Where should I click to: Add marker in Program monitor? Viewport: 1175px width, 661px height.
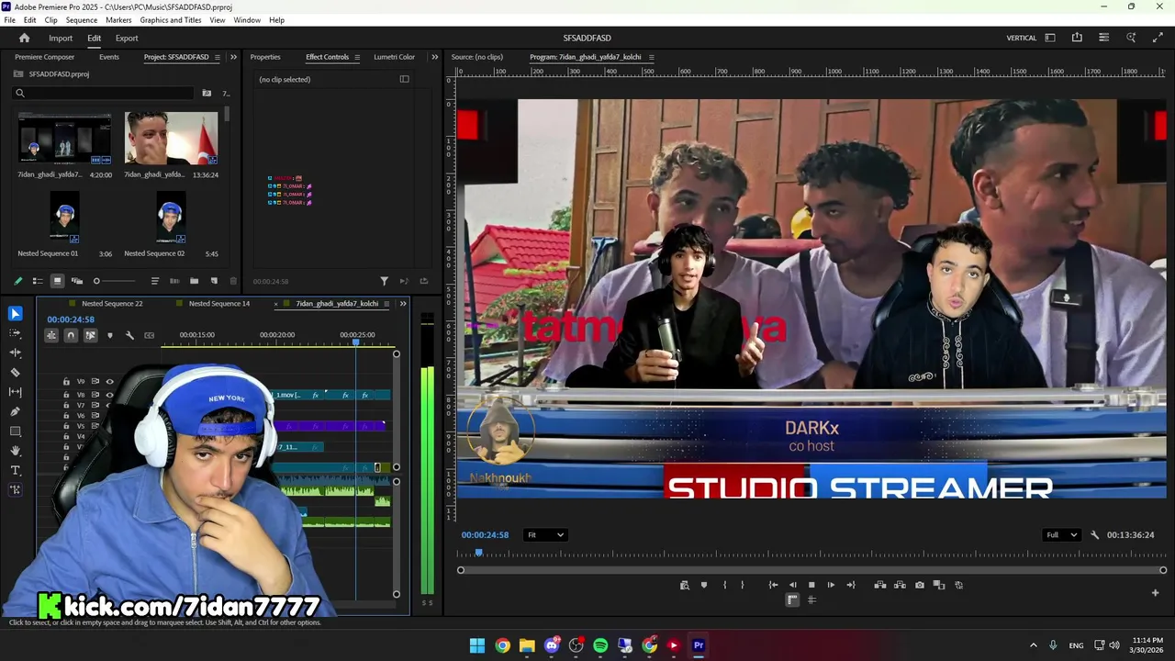[704, 585]
